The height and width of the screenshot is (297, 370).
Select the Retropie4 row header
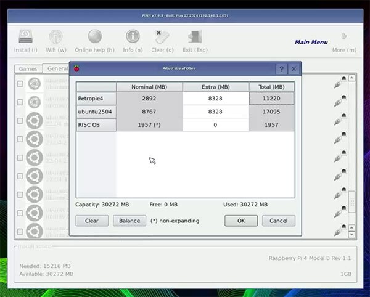[x=96, y=99]
